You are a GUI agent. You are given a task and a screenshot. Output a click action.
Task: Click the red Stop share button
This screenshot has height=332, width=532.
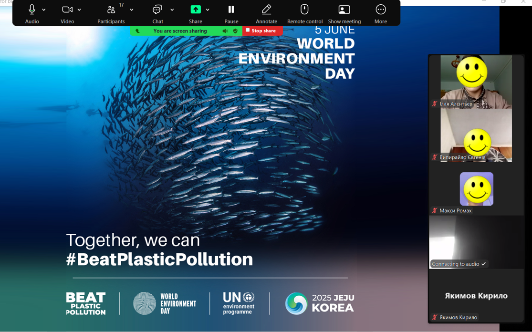tap(262, 31)
